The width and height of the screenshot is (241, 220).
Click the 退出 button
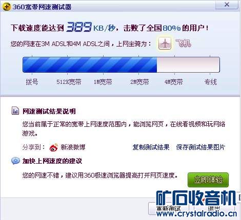click(x=214, y=208)
